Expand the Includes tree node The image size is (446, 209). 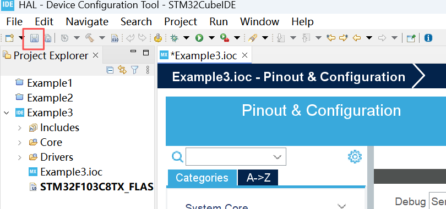click(x=20, y=128)
